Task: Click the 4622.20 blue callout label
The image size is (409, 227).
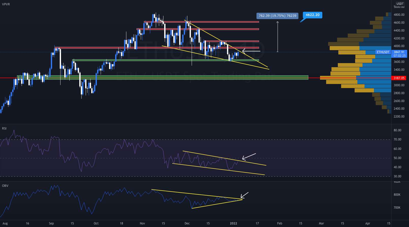Action: pos(312,15)
